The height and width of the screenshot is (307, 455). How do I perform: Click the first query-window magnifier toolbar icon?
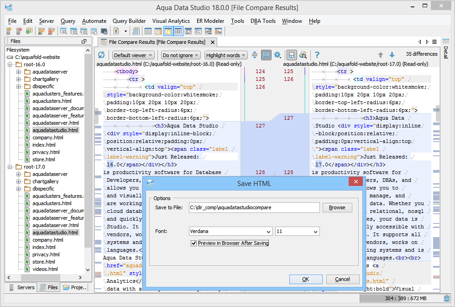pyautogui.click(x=63, y=31)
